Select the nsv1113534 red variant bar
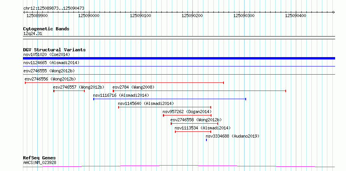This screenshot has width=346, height=171. point(193,132)
